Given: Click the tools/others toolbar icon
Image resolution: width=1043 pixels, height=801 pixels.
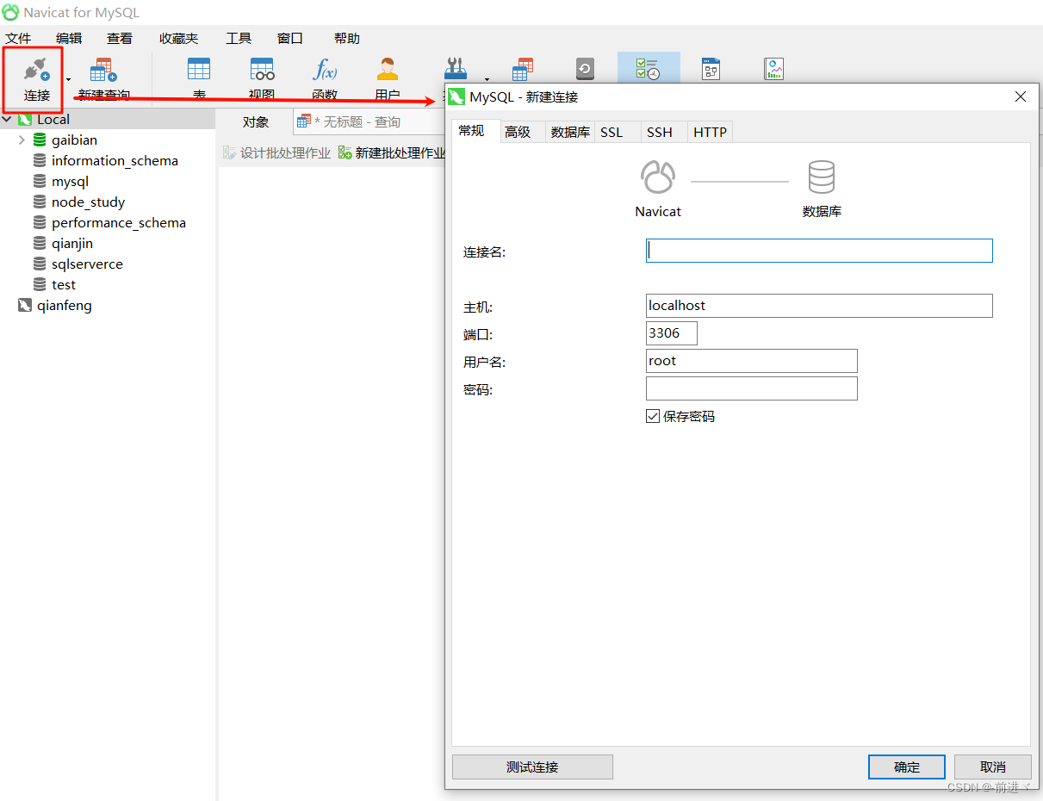Looking at the screenshot, I should [455, 70].
